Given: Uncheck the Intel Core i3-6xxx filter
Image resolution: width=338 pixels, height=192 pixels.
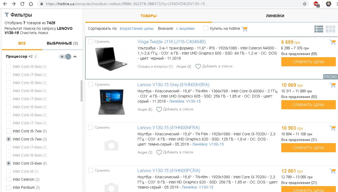Looking at the screenshot, I should click(9, 163).
